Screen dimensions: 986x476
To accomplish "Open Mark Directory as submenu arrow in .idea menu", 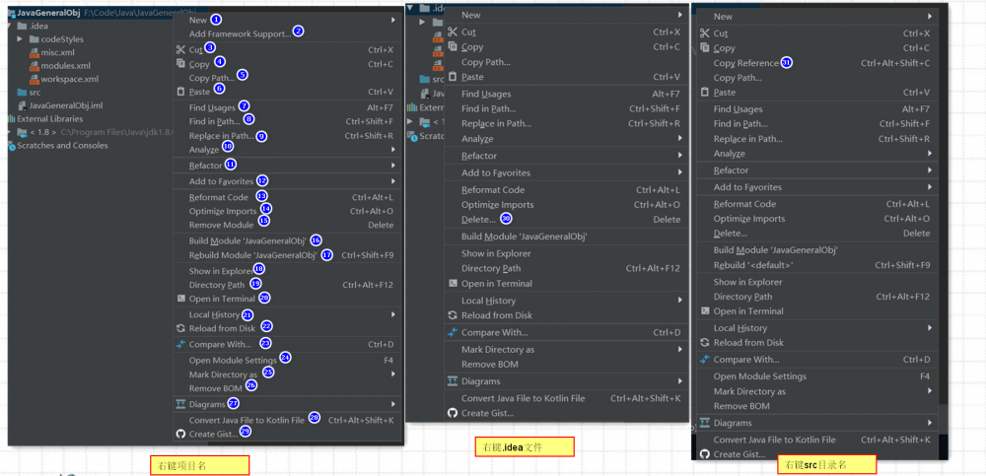I will [x=680, y=349].
